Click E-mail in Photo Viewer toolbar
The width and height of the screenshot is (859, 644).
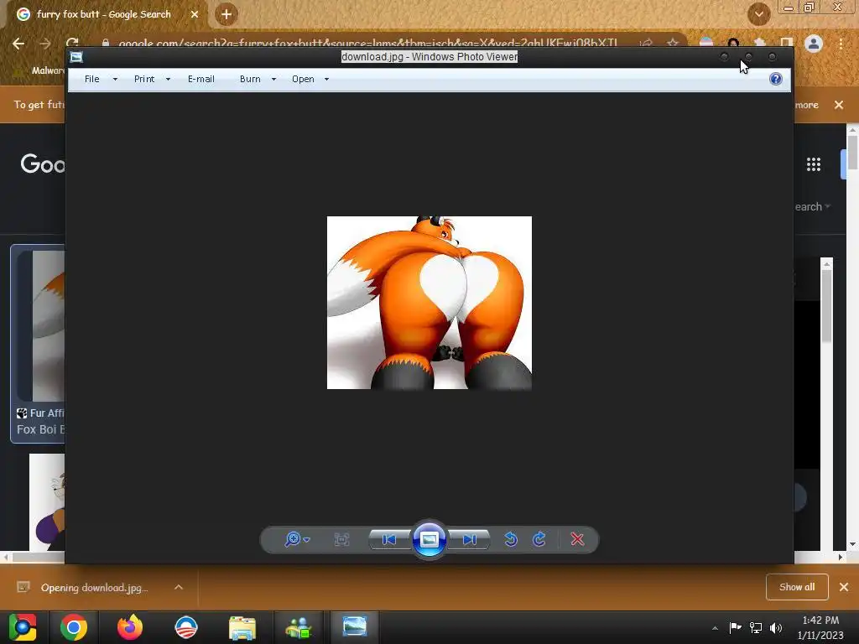pyautogui.click(x=201, y=79)
